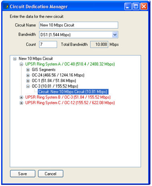Expand the OC-24 node
This screenshot has height=186, width=152.
[x=28, y=75]
